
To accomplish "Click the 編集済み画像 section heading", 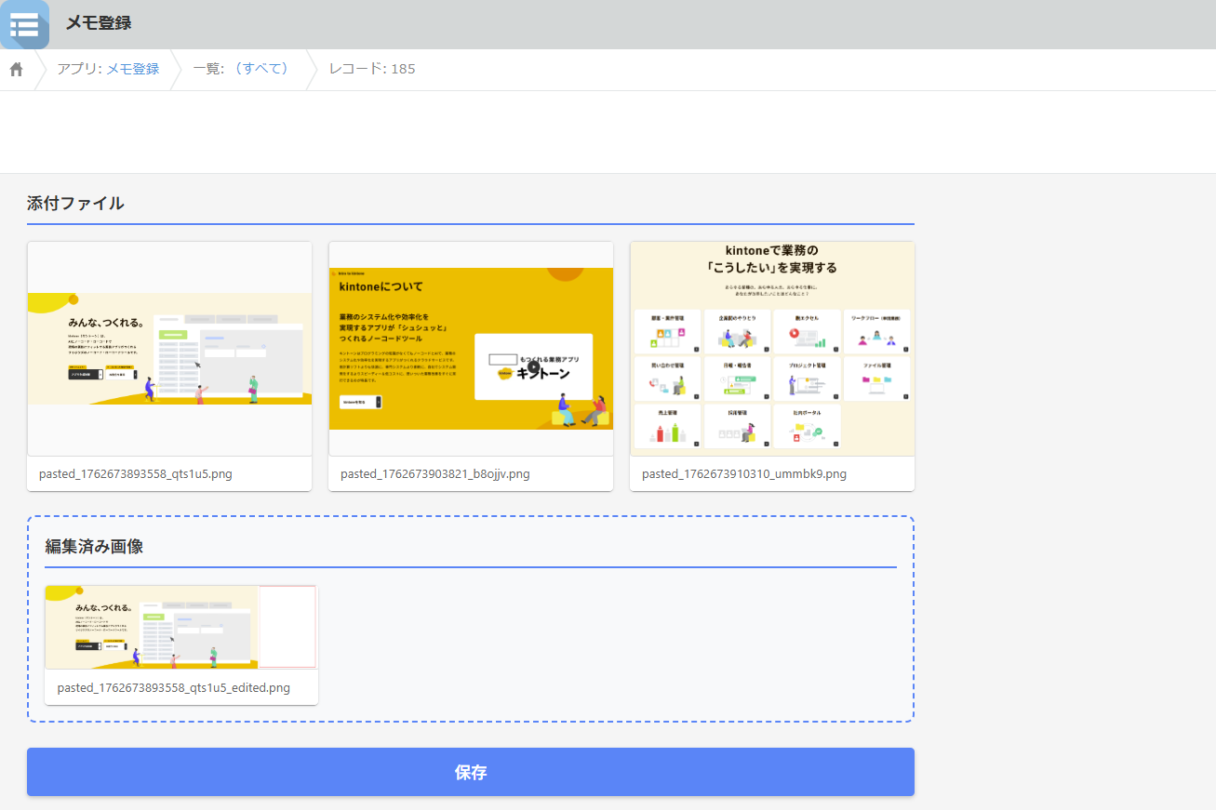I will pos(94,547).
